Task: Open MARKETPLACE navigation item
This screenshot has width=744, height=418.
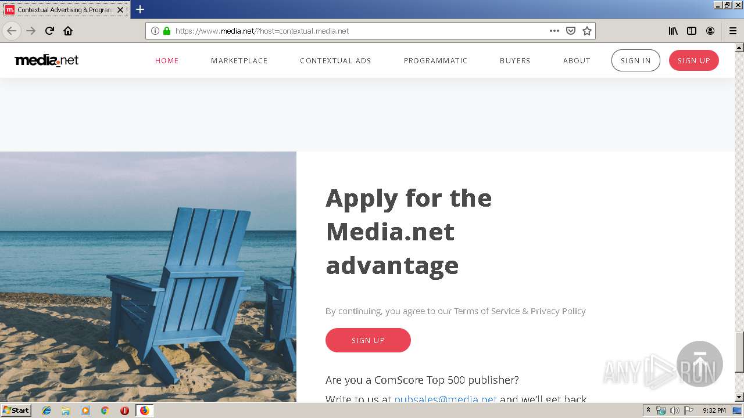Action: click(239, 60)
